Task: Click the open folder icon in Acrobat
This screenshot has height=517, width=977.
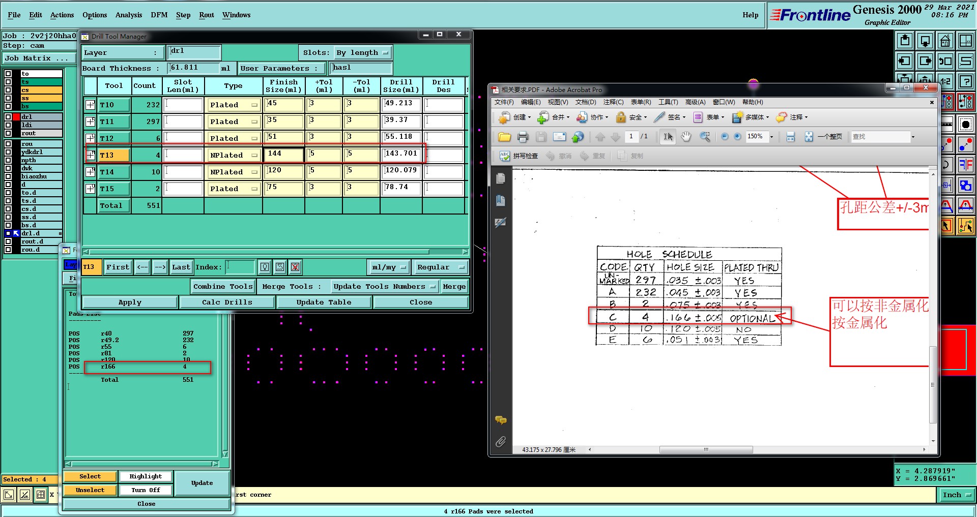Action: pos(504,137)
